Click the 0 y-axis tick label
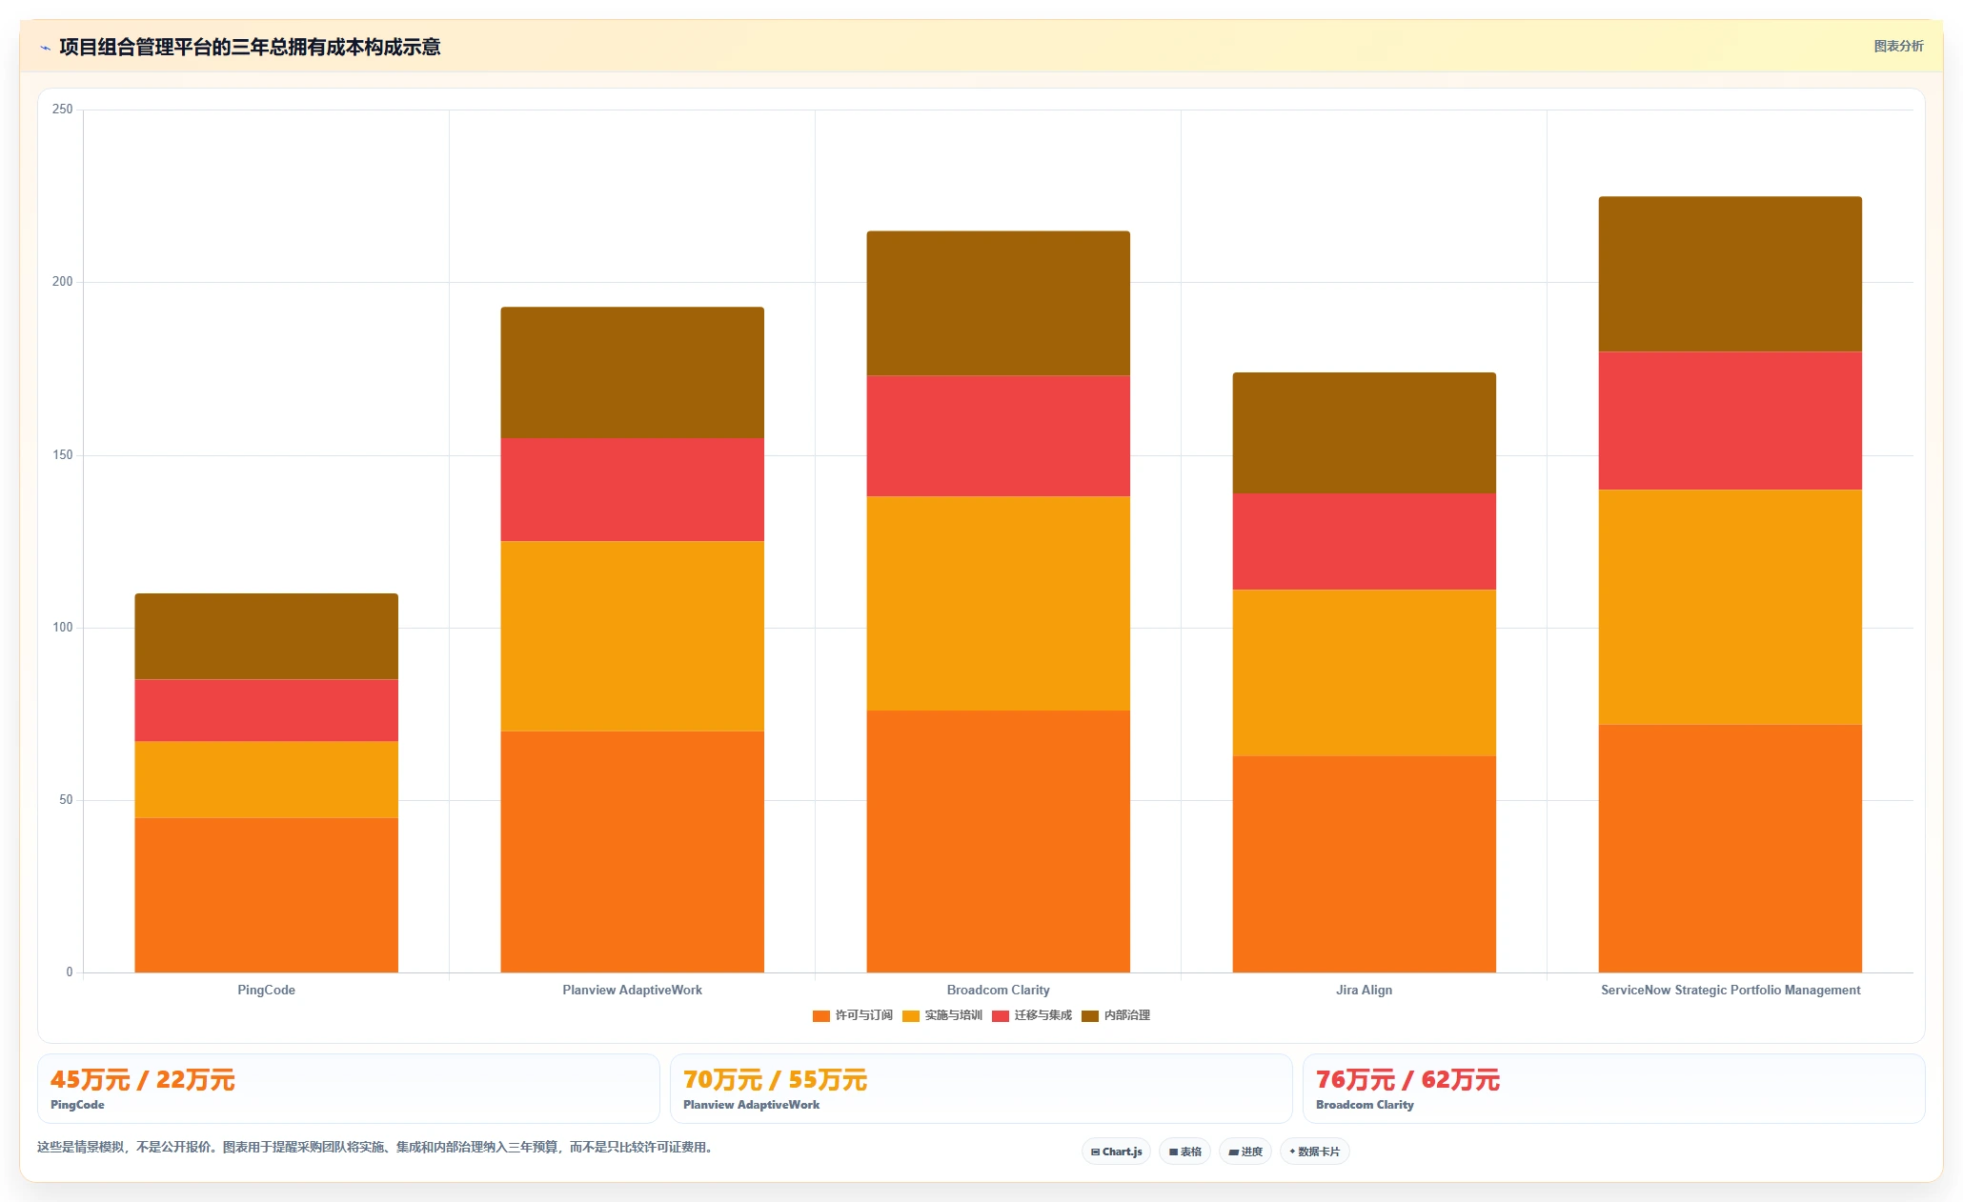This screenshot has height=1202, width=1963. click(x=70, y=972)
